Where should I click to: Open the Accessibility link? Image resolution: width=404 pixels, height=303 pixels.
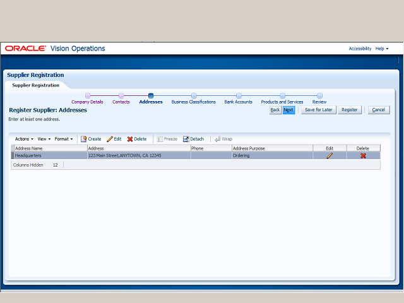(x=360, y=49)
